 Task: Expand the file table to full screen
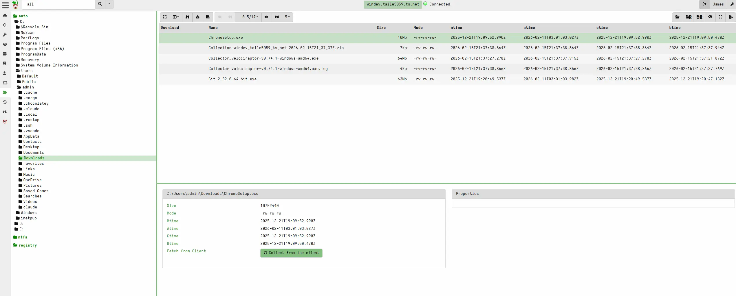pyautogui.click(x=165, y=17)
